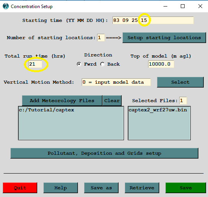208x197 pixels.
Task: Click the green Save button
Action: (186, 188)
